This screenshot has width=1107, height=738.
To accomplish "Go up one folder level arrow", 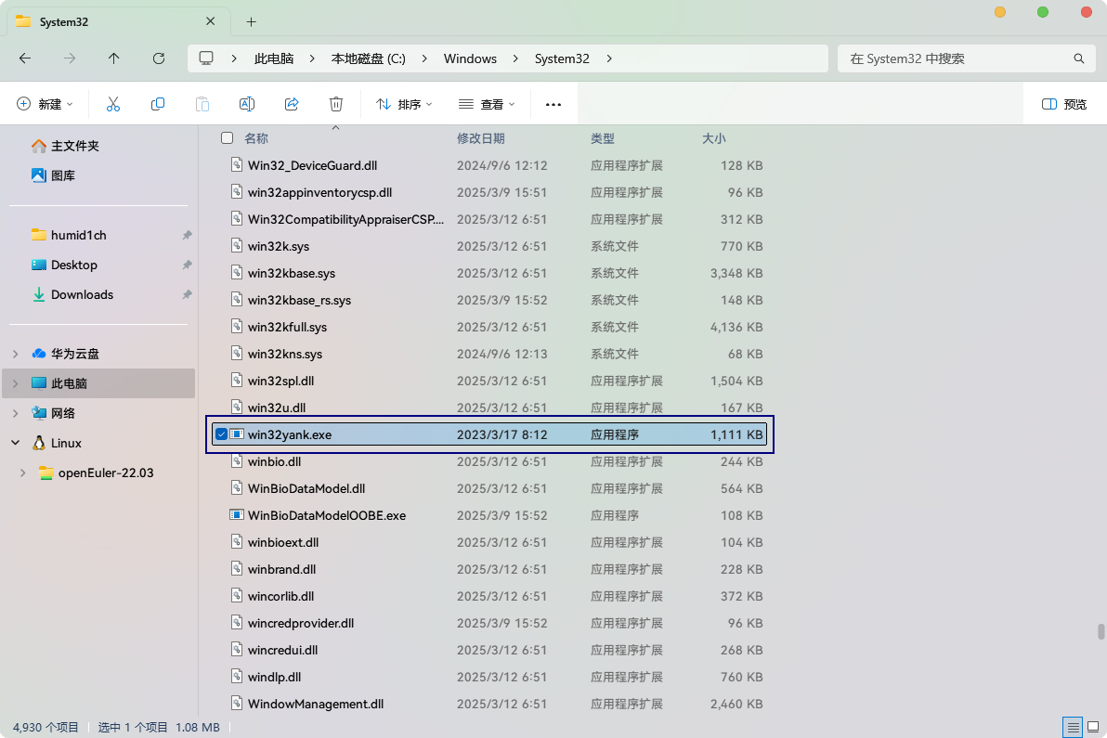I will (x=113, y=58).
